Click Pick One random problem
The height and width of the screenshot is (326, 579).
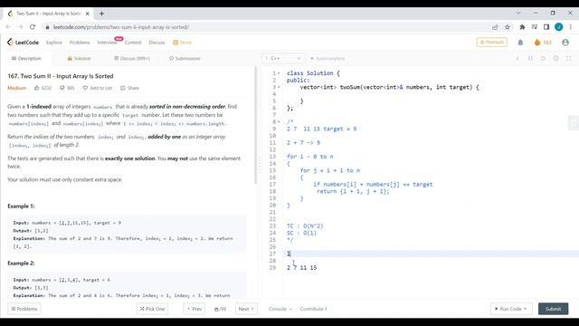[152, 309]
